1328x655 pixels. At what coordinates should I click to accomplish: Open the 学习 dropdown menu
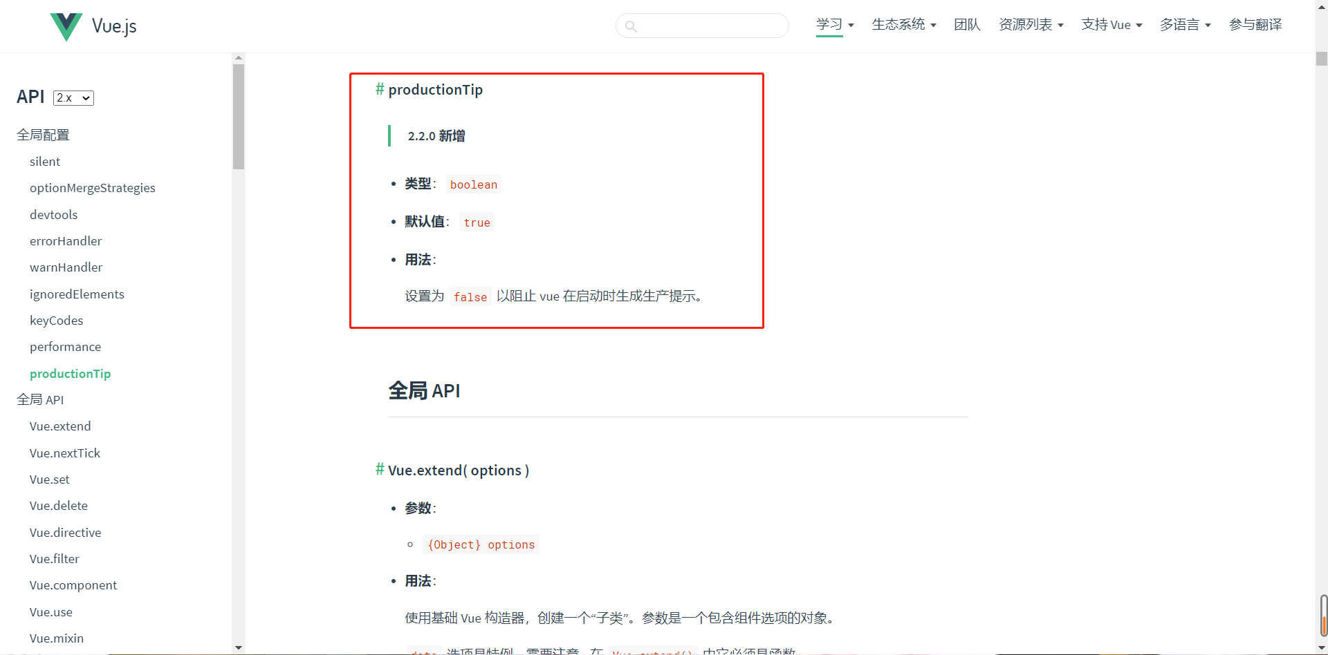pos(835,25)
